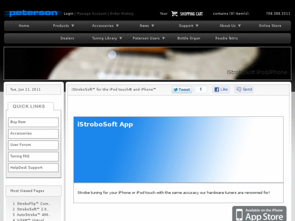The image size is (295, 221).
Task: Open AutoStrobe 490 most viewed page
Action: pyautogui.click(x=34, y=215)
